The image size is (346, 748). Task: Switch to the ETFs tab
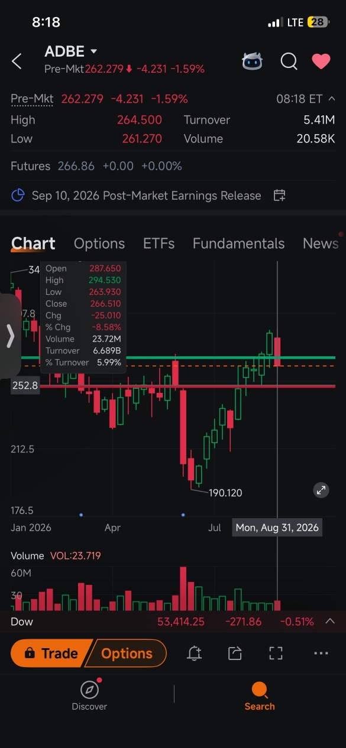point(159,243)
